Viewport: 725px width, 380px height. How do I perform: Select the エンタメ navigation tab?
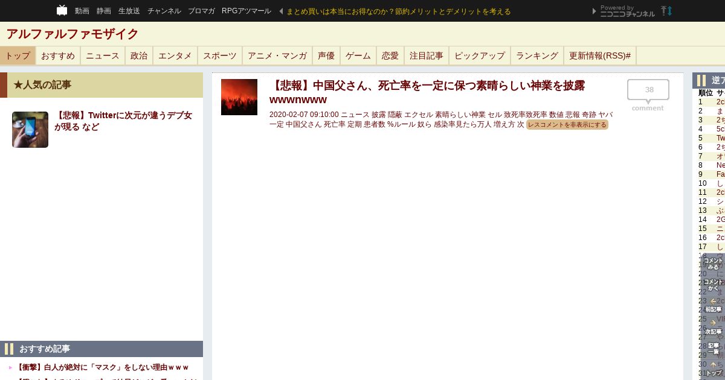(x=175, y=55)
